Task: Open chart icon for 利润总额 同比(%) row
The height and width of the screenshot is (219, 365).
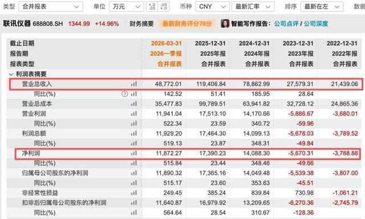Action: click(134, 143)
